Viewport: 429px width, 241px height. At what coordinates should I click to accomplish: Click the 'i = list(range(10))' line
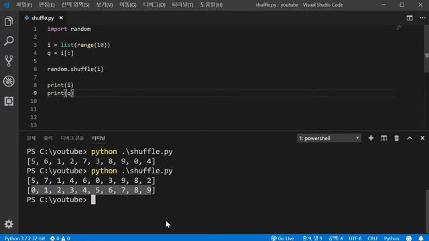tap(78, 45)
